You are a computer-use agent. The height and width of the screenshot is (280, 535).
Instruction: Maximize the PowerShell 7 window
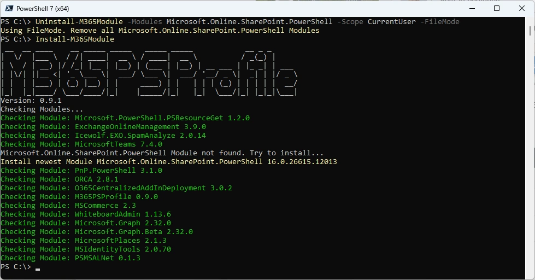pyautogui.click(x=496, y=8)
